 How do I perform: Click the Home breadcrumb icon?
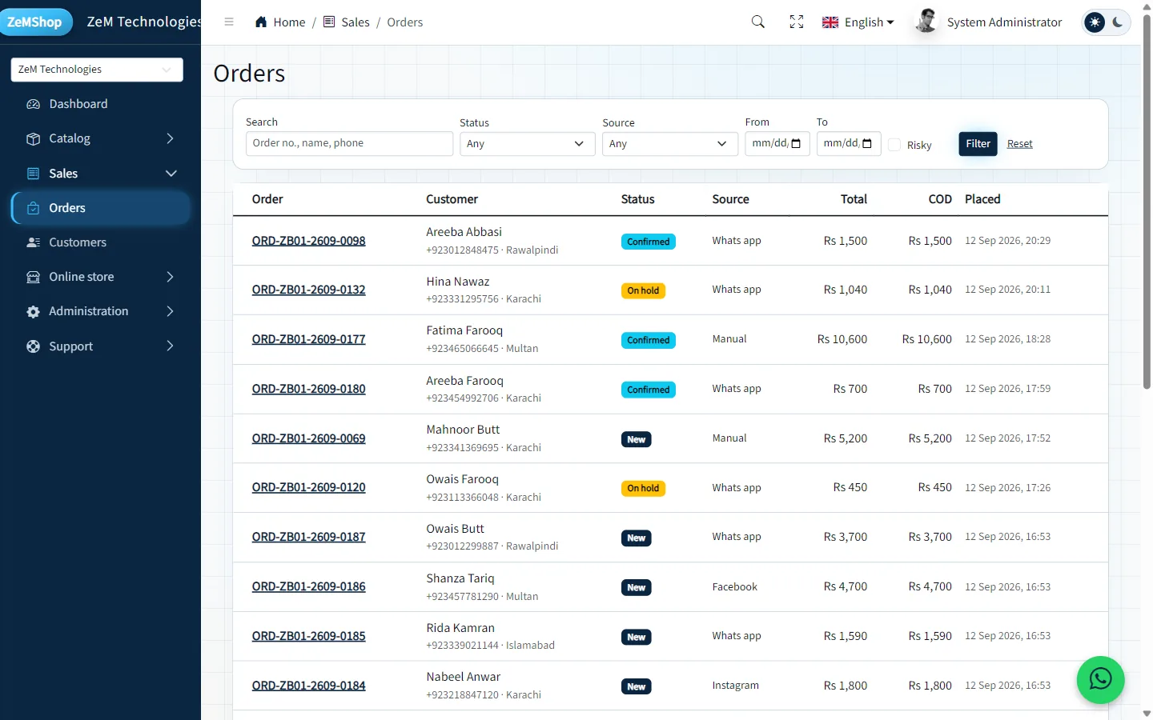[x=261, y=22]
